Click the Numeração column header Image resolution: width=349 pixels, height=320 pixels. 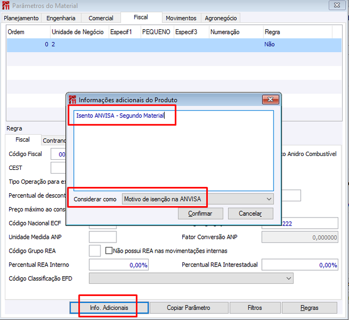pos(236,32)
